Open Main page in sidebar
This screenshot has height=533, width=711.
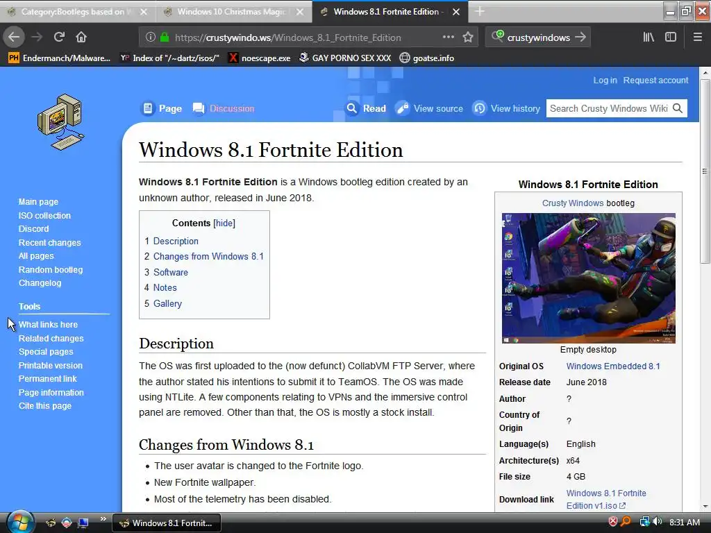[38, 202]
